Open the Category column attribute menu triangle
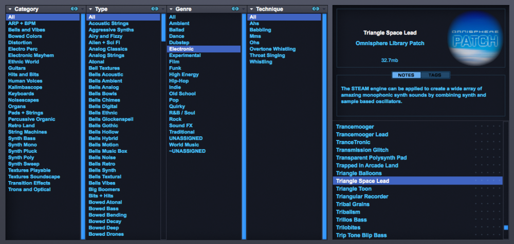 10,9
